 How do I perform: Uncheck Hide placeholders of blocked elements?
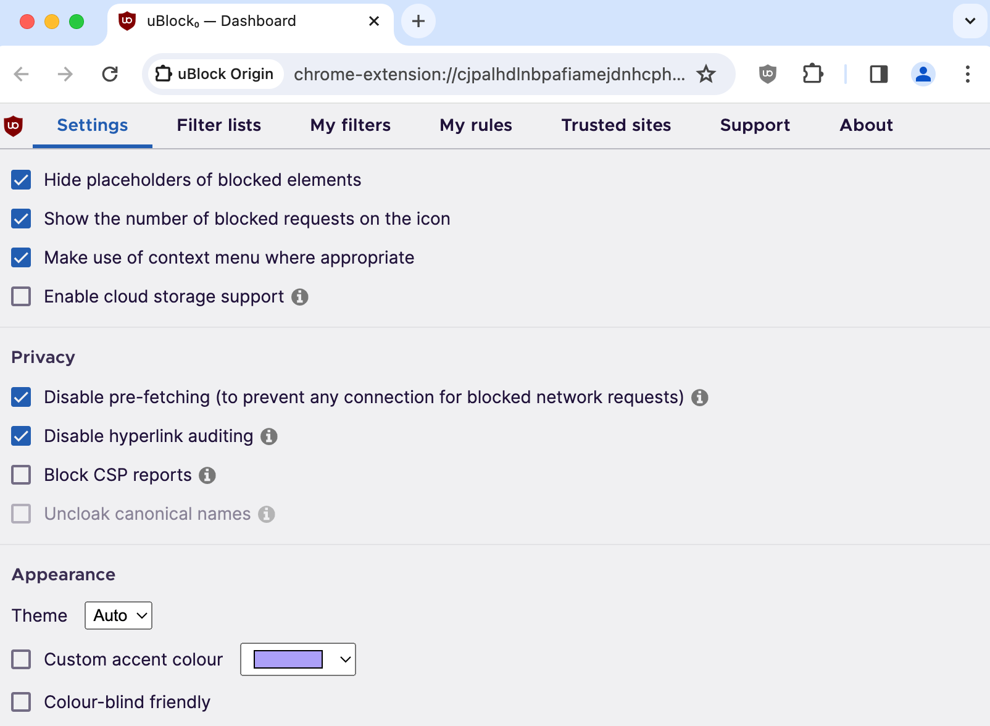21,180
